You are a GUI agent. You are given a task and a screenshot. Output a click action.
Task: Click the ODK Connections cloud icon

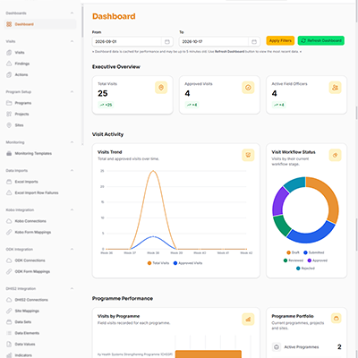point(9,260)
